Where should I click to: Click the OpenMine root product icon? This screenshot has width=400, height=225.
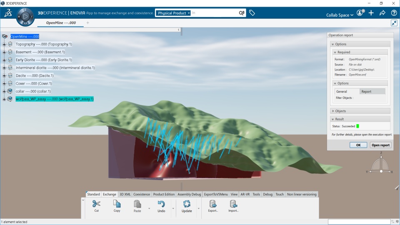click(x=5, y=37)
